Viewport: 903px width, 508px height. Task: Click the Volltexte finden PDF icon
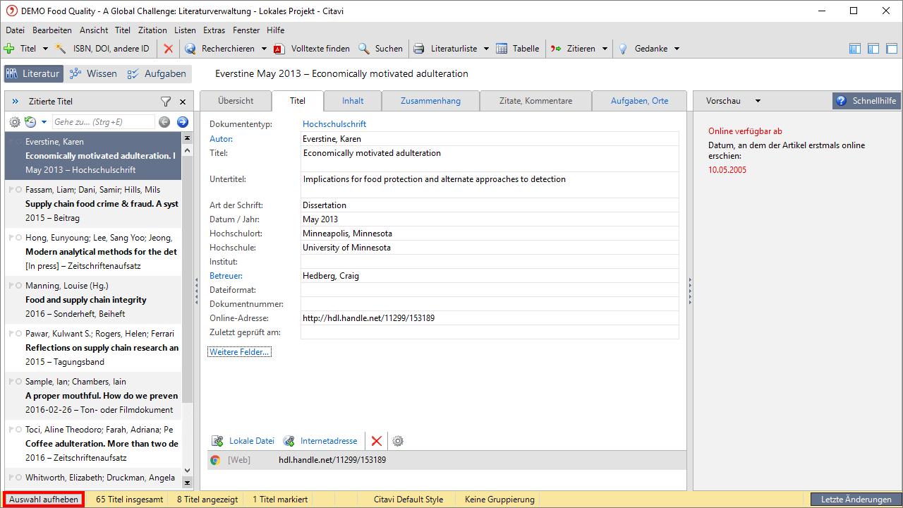279,49
